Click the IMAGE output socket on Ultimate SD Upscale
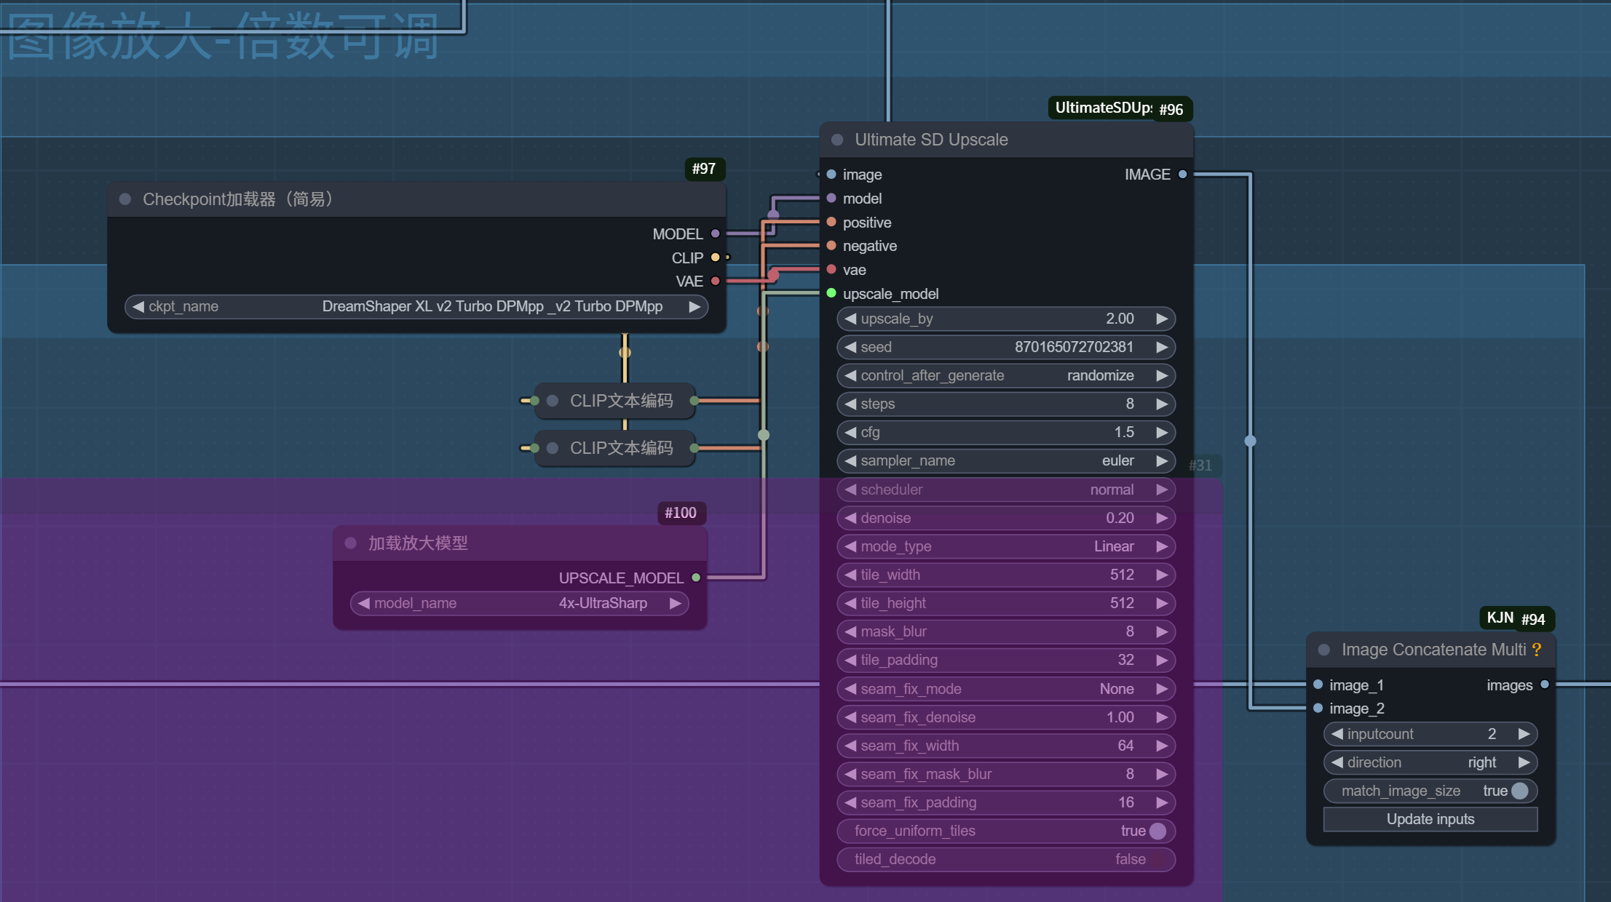 [1182, 175]
